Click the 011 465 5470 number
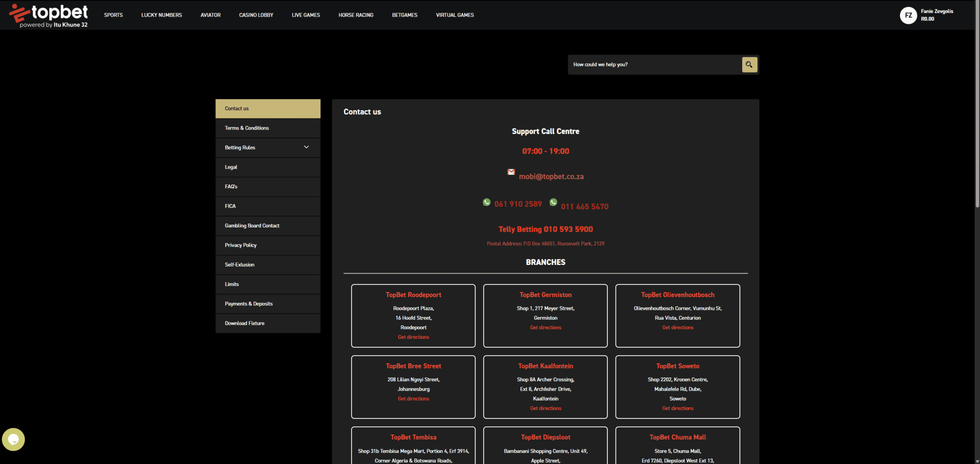 coord(584,207)
